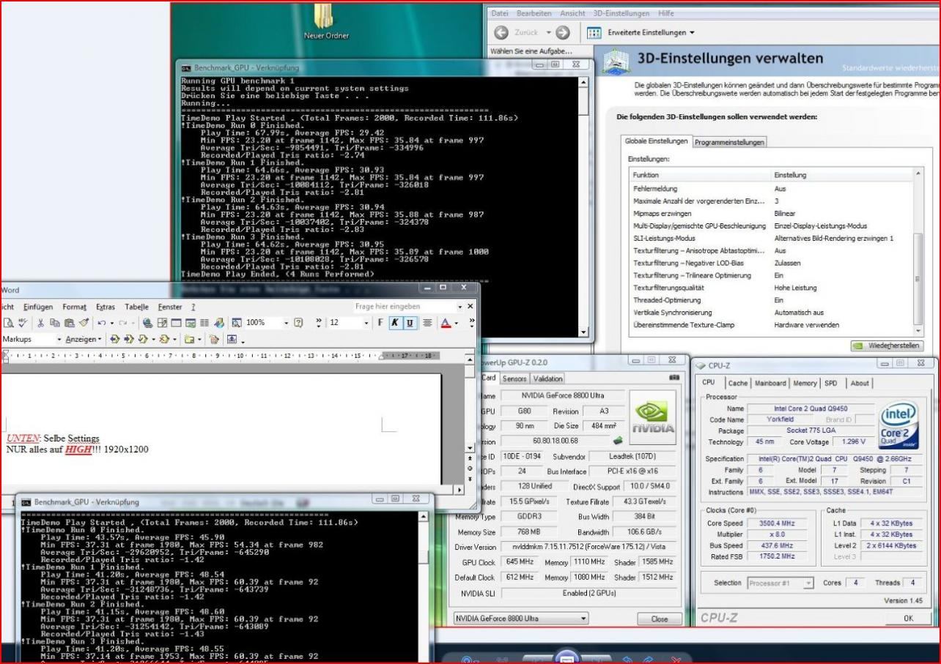Click the Track Changes icon in Word
Screen dimensions: 941x664
click(214, 339)
